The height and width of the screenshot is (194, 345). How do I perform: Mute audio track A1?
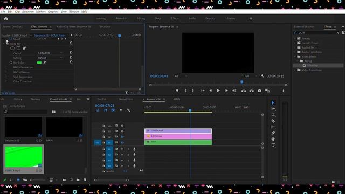tap(122, 149)
